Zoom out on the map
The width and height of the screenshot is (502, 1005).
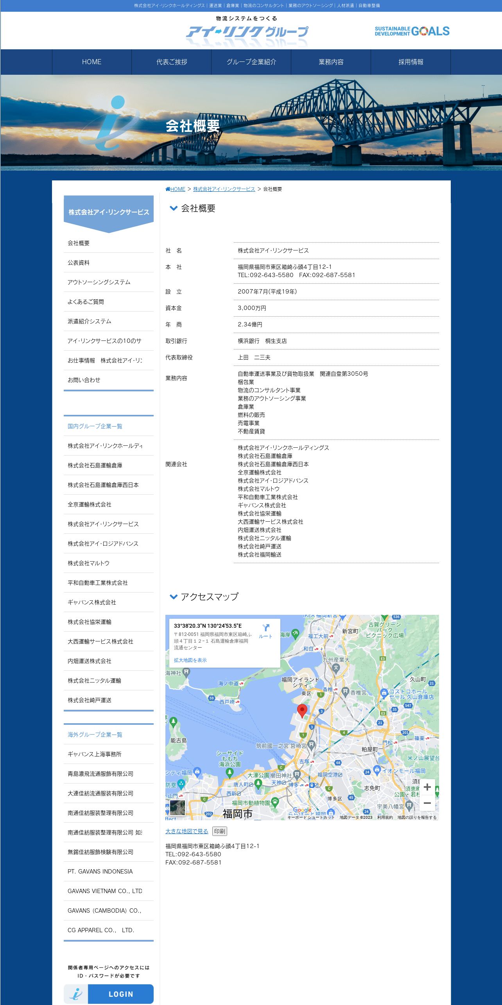tap(427, 803)
